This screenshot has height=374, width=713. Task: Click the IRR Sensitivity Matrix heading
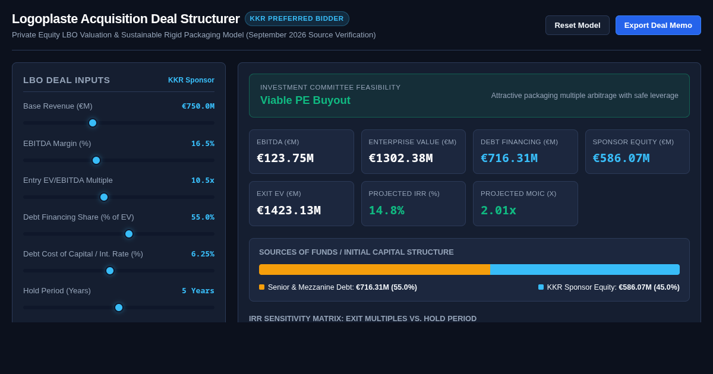(362, 318)
